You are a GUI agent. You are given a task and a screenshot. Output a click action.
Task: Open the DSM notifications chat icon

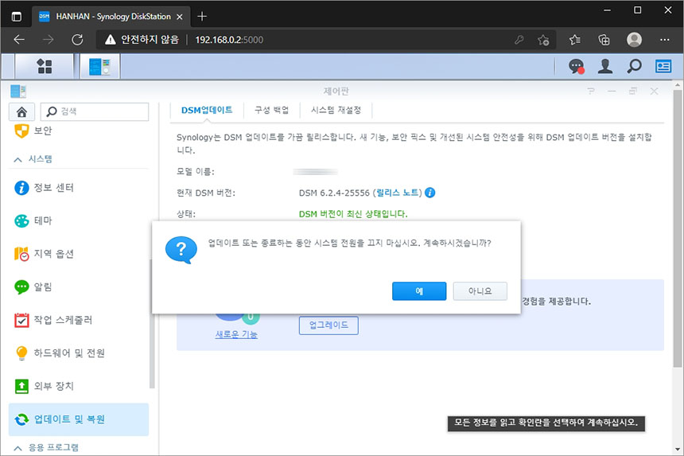pyautogui.click(x=577, y=66)
